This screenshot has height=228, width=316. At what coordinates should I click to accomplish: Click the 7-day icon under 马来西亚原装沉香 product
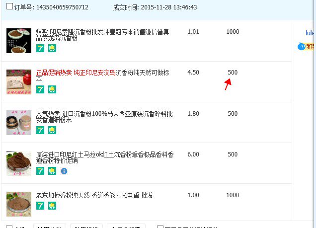[40, 130]
